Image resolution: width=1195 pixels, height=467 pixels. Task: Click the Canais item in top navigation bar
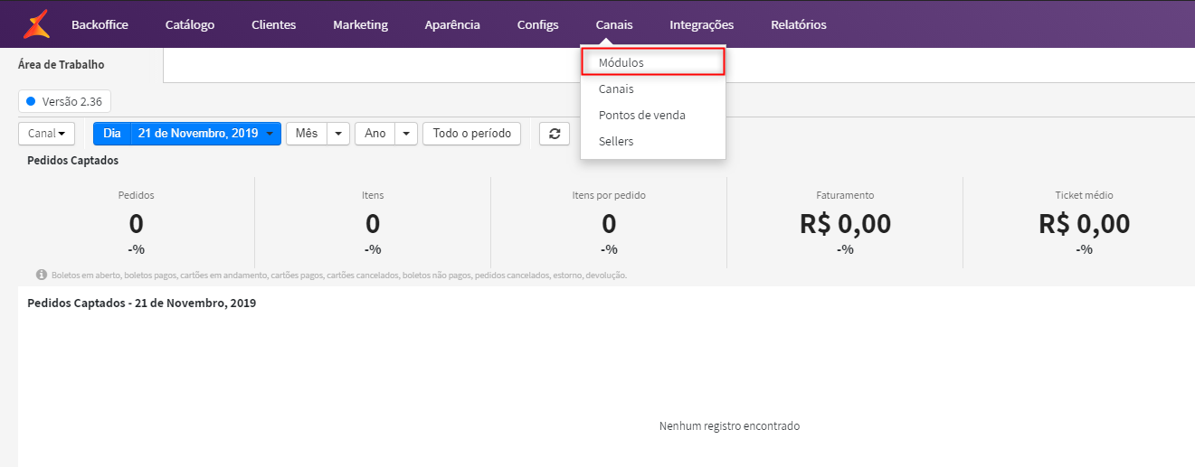click(614, 25)
